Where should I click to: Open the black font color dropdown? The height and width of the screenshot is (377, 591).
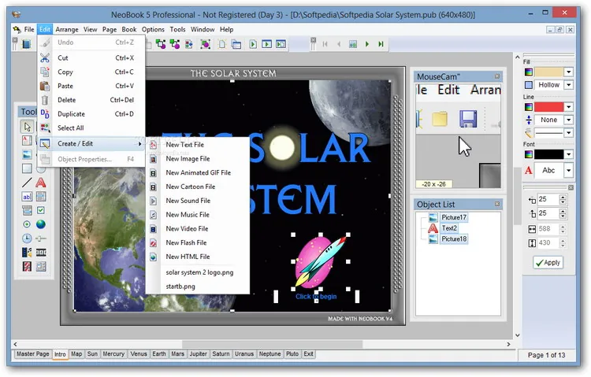568,154
